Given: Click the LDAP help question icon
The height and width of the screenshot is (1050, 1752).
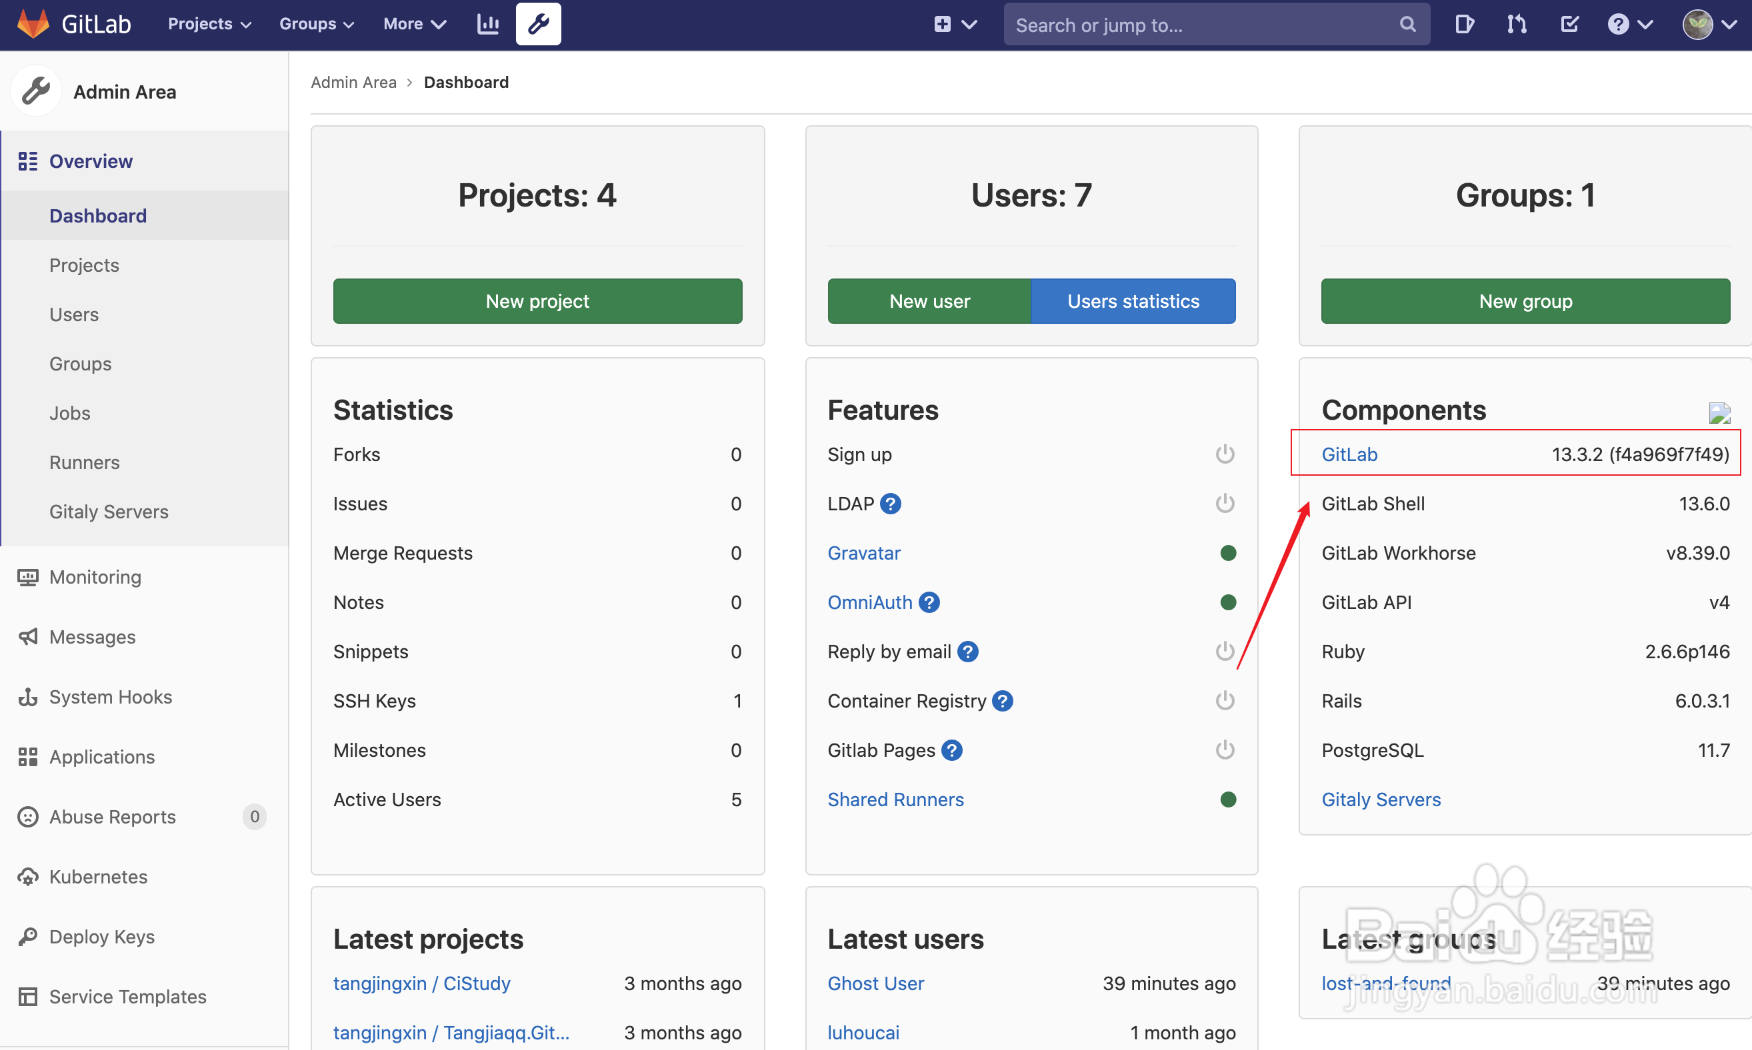Looking at the screenshot, I should click(x=891, y=504).
